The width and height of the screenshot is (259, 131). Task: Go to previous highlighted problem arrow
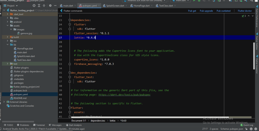pyautogui.click(x=249, y=16)
